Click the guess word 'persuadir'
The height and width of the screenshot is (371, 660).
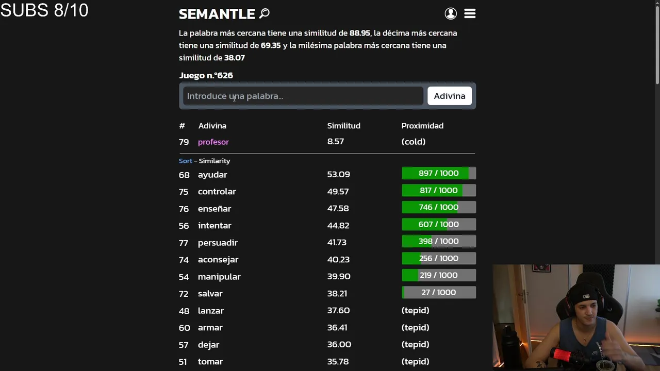pyautogui.click(x=218, y=243)
